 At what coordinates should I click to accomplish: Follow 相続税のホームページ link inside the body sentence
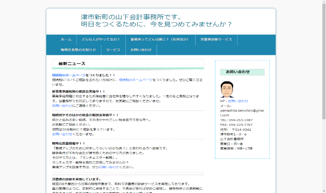pyautogui.click(x=135, y=80)
